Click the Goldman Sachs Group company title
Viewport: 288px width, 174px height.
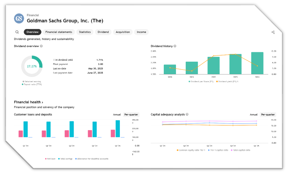(x=65, y=21)
